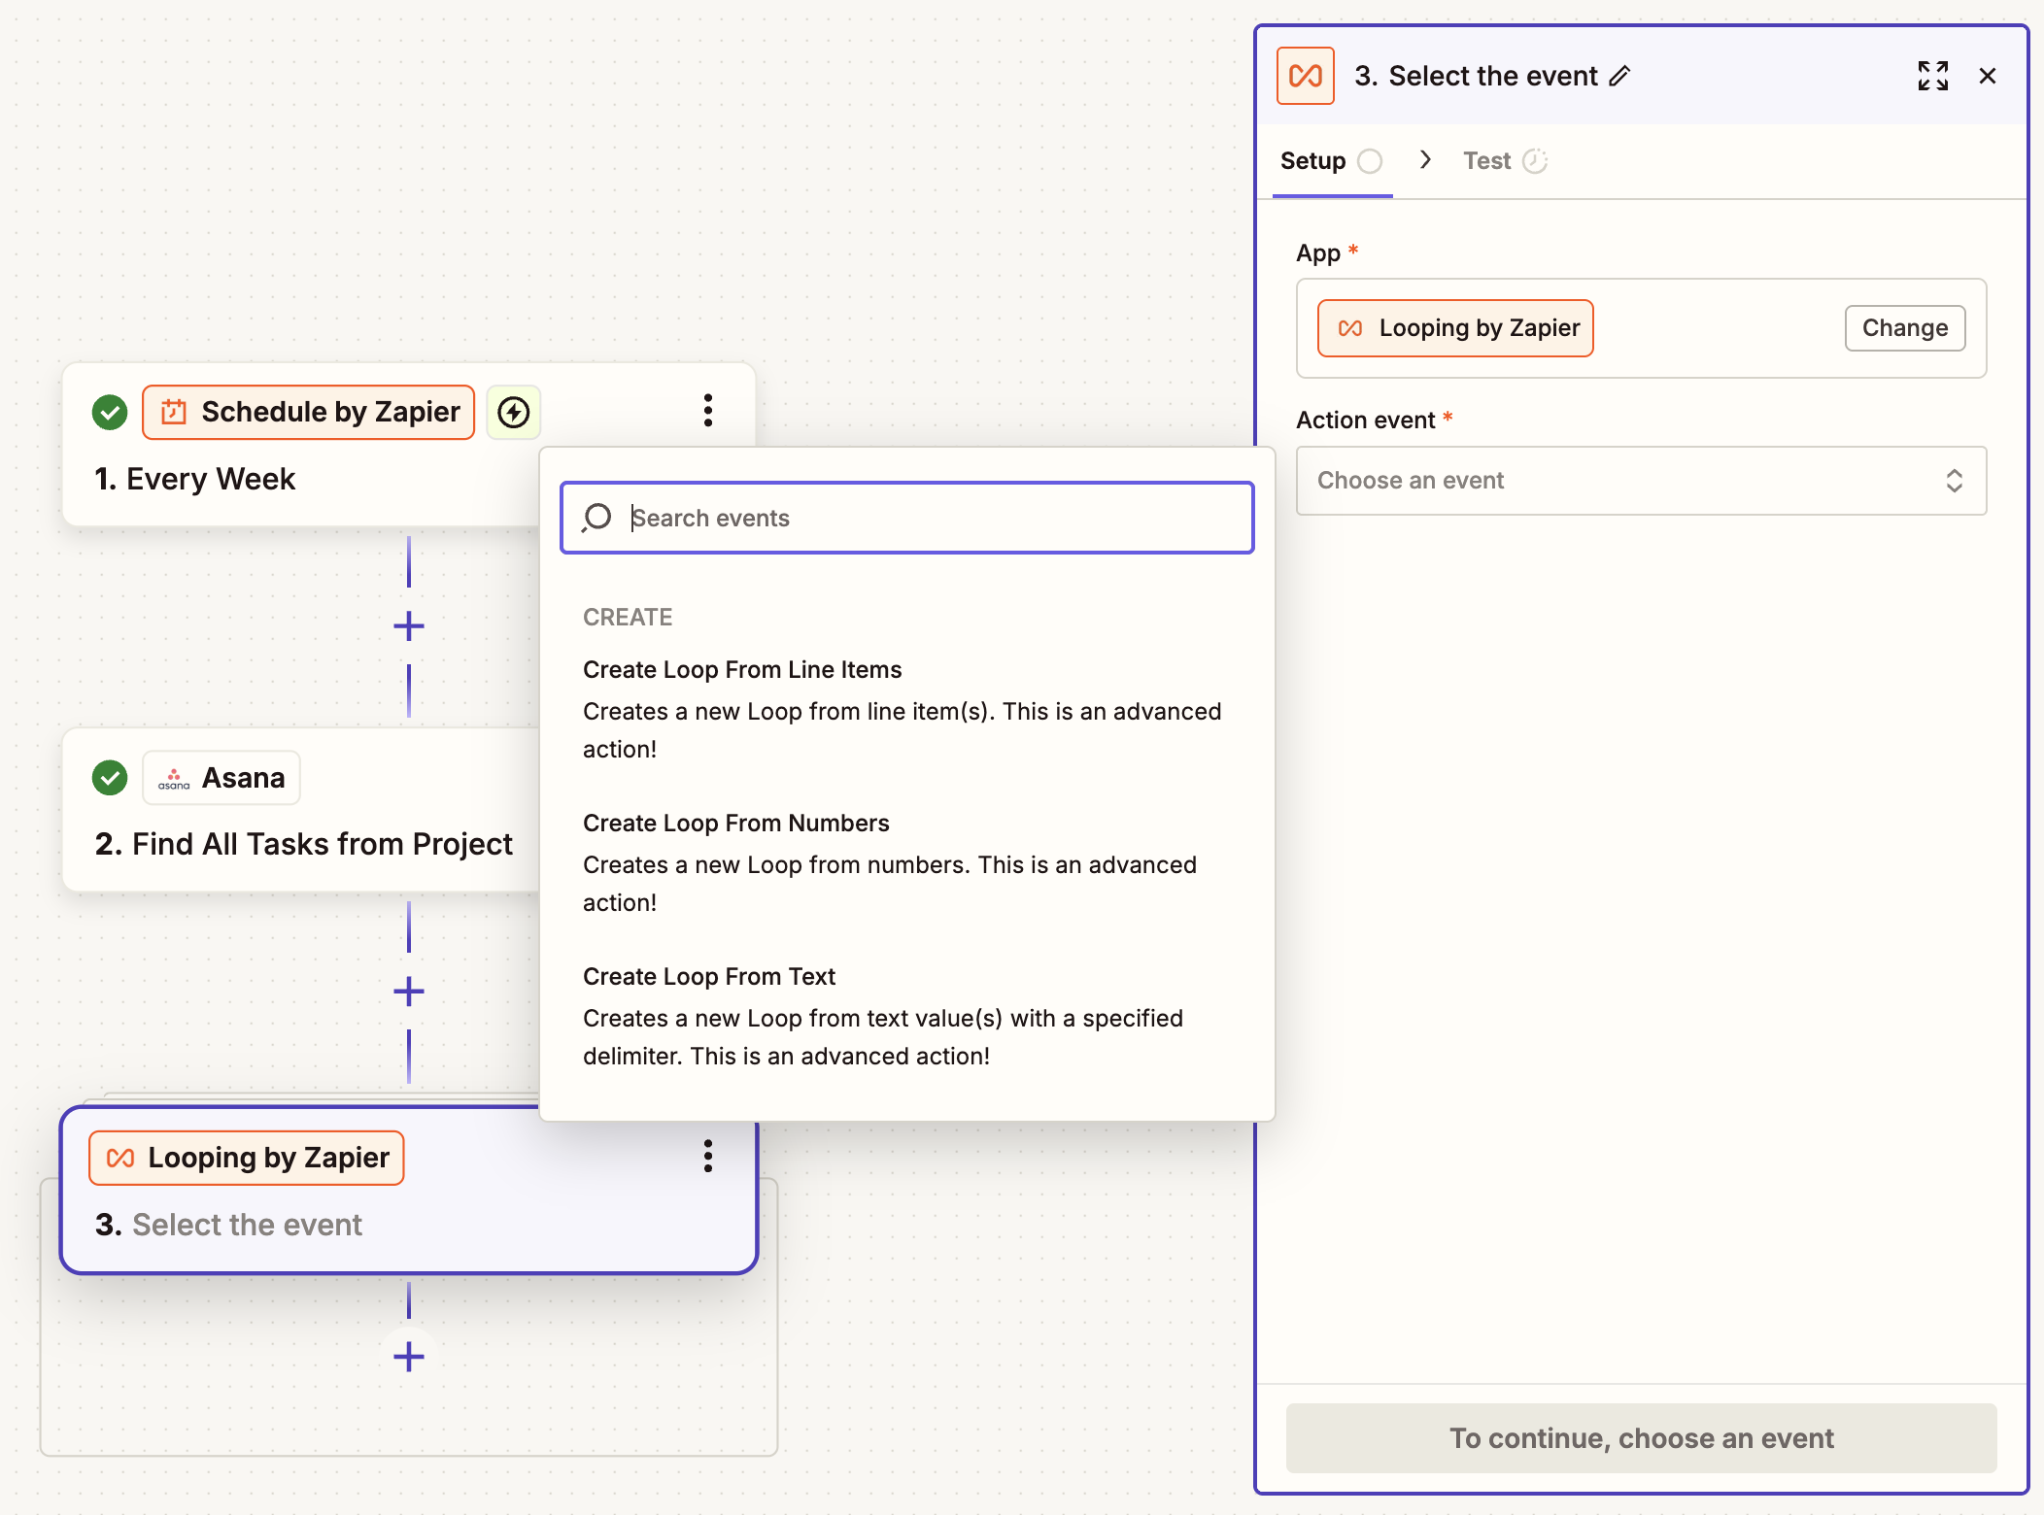Screen dimensions: 2044x1515
Task: Click the CREATE section heading
Action: coord(628,618)
